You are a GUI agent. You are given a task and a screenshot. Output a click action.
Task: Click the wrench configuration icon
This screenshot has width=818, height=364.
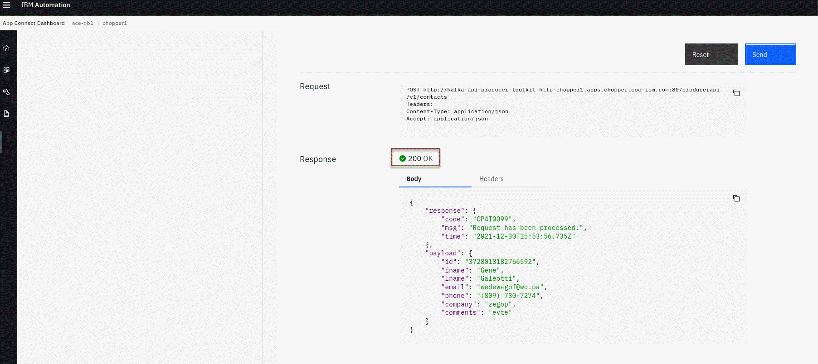6,92
